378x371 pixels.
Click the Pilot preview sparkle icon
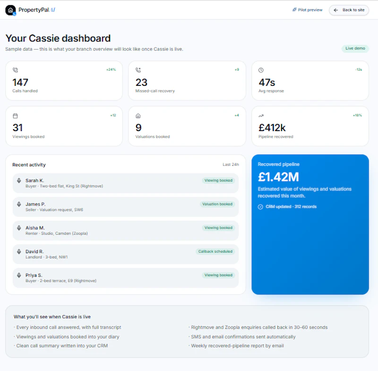coord(294,9)
